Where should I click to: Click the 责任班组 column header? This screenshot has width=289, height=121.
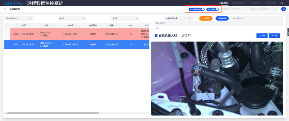coord(93,25)
